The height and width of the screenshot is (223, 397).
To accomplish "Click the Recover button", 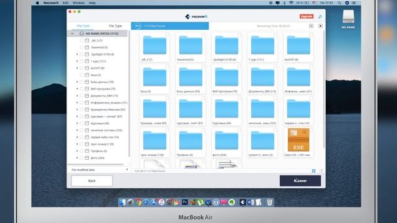I will tap(300, 181).
